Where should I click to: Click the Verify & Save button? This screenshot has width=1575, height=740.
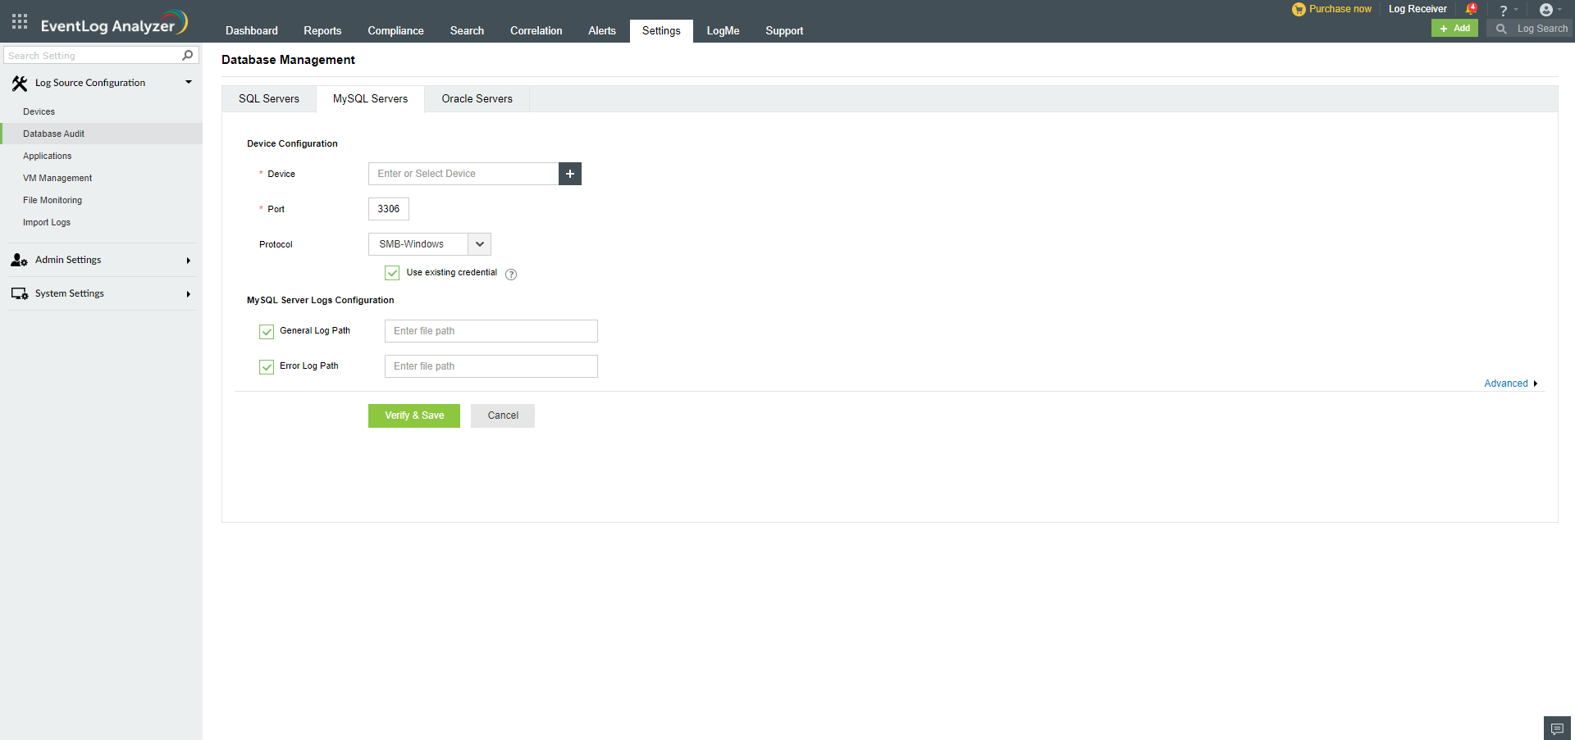pos(414,415)
